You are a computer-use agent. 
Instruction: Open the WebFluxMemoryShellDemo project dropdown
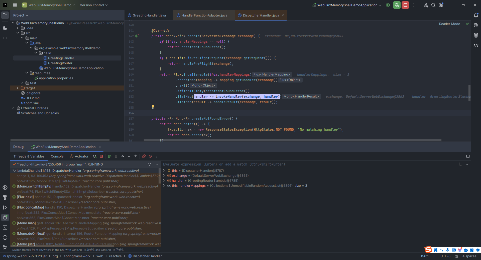(49, 5)
